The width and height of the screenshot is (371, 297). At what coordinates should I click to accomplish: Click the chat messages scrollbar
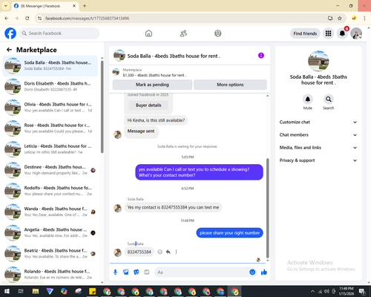coord(267,208)
